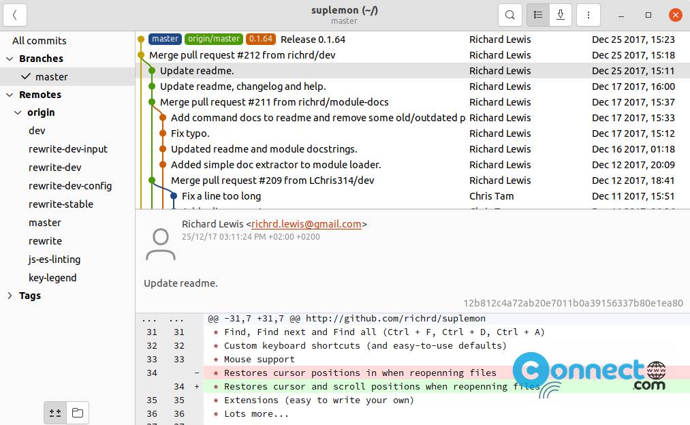Click the author avatar placeholder

click(x=161, y=245)
